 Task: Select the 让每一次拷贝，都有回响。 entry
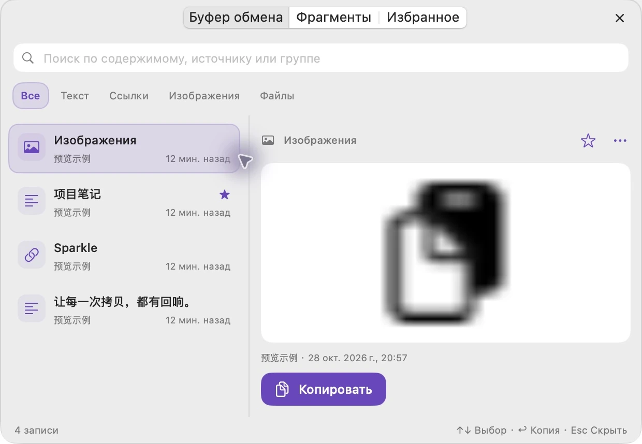click(124, 310)
